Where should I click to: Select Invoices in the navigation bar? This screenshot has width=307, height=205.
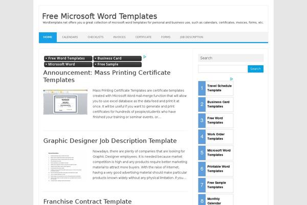coord(119,37)
